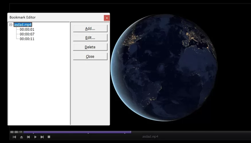Image resolution: width=251 pixels, height=143 pixels.
Task: Select the asdad.mp4 tree entry
Action: (x=23, y=25)
